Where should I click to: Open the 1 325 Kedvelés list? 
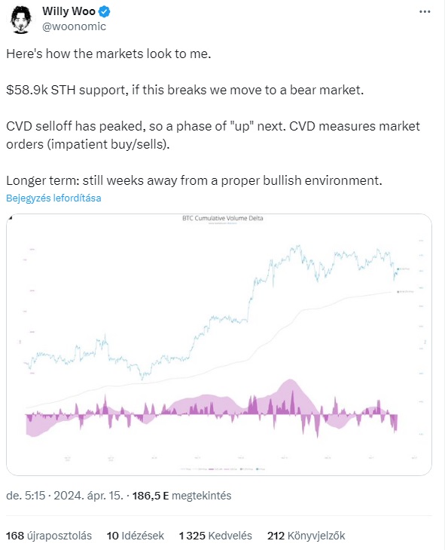click(x=215, y=536)
